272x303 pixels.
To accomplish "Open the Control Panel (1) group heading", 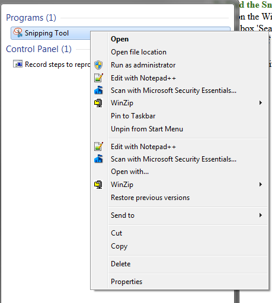I will (39, 49).
